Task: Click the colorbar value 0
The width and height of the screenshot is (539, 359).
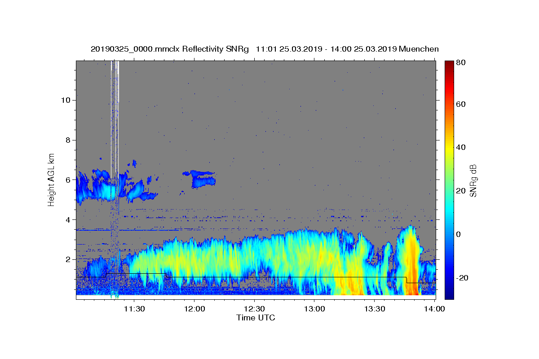Action: point(459,234)
